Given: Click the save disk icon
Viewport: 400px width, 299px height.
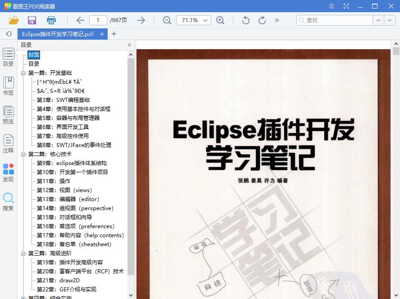Looking at the screenshot, I should pyautogui.click(x=32, y=20).
